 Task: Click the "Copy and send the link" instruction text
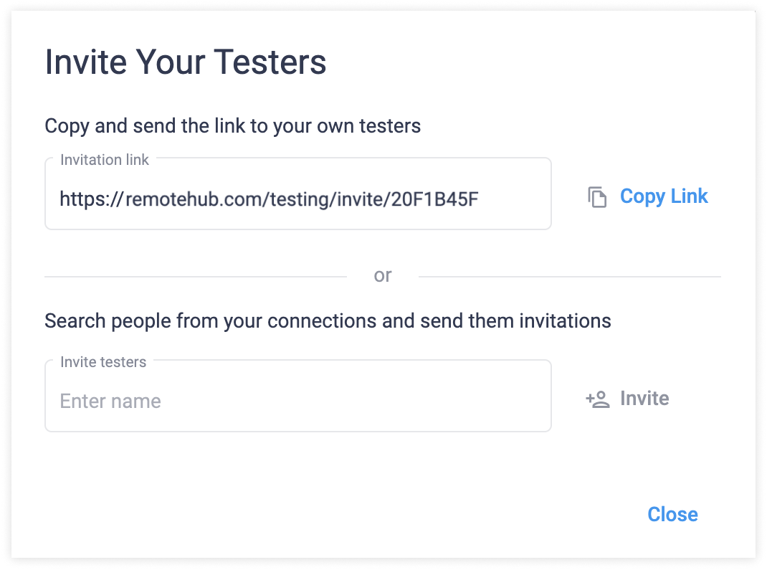[x=232, y=126]
